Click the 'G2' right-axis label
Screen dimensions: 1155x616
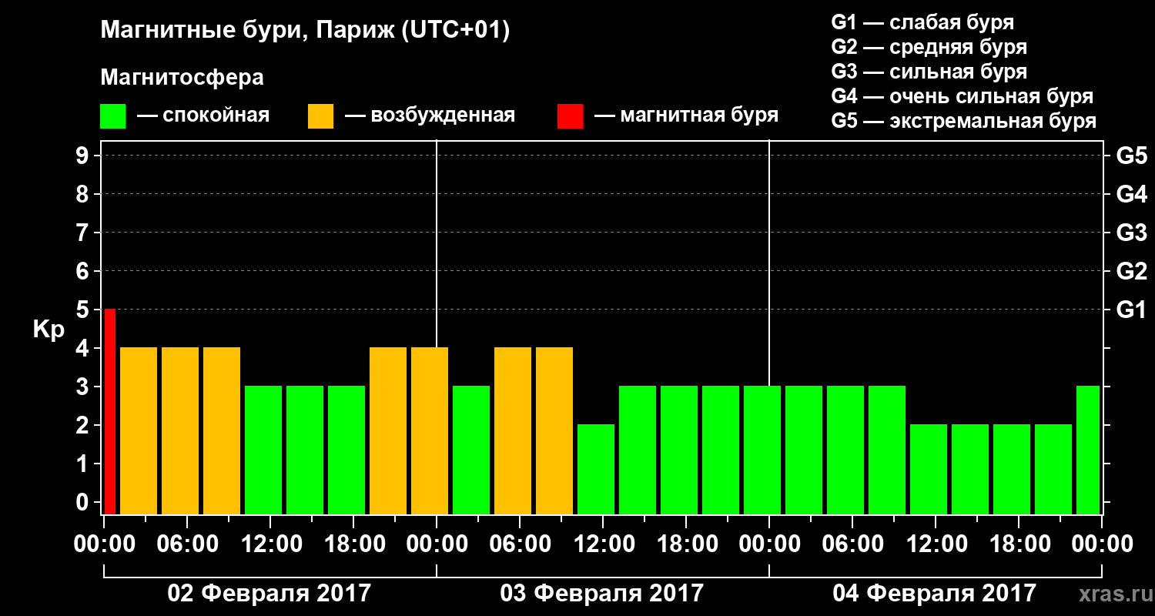[1132, 272]
